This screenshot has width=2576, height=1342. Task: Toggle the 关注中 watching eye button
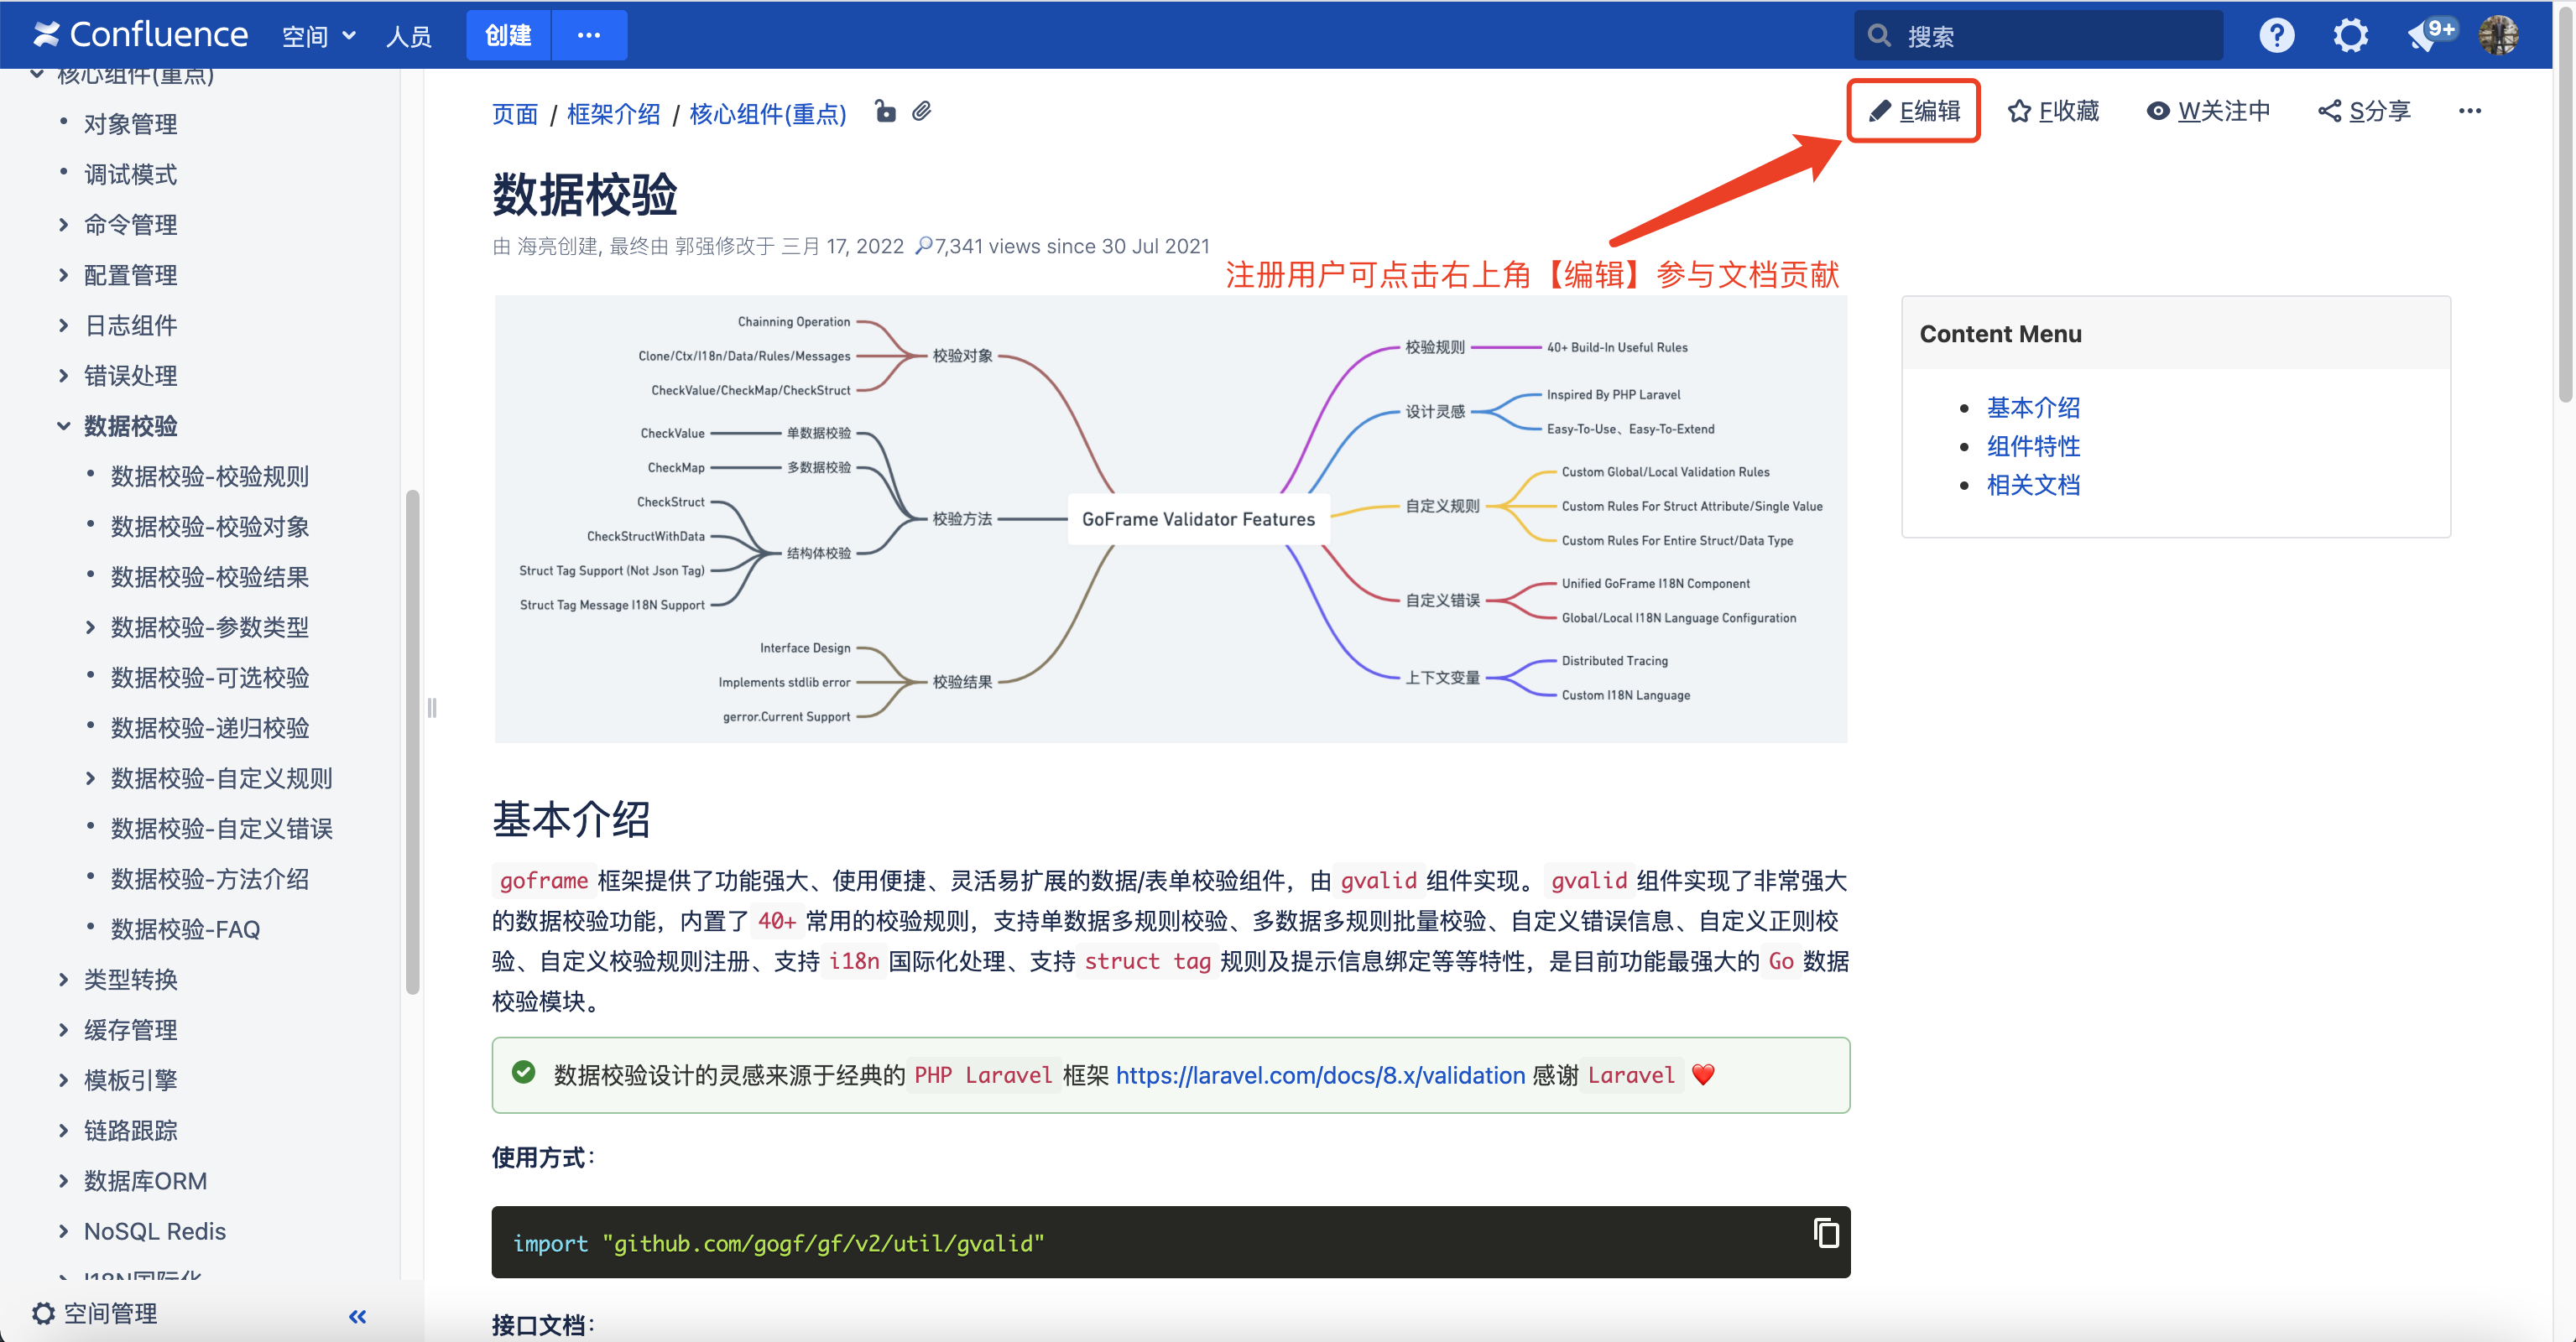pos(2208,111)
